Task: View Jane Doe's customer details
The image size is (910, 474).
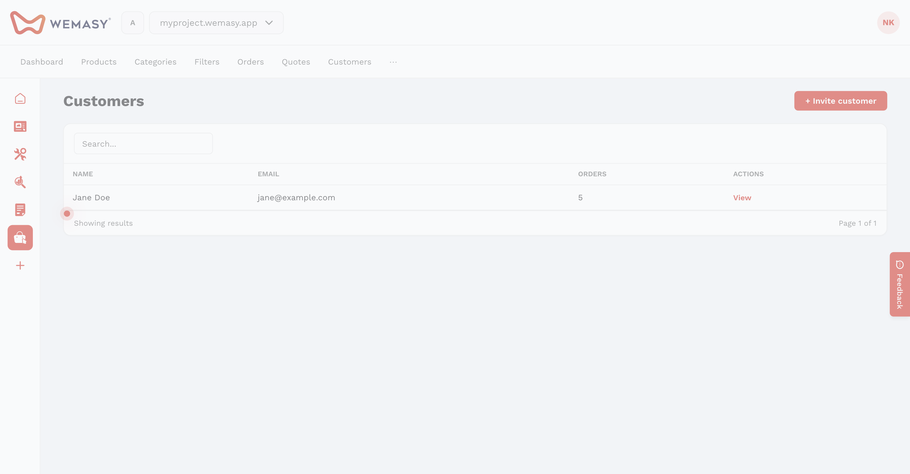Action: coord(742,198)
